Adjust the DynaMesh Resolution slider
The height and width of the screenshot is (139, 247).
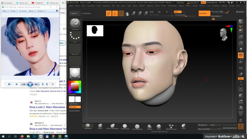(x=220, y=12)
